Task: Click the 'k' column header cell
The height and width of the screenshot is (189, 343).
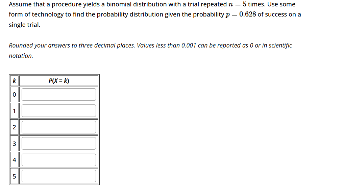Action: pyautogui.click(x=14, y=81)
